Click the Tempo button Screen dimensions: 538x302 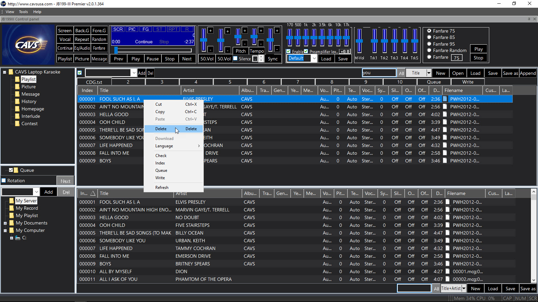click(257, 51)
